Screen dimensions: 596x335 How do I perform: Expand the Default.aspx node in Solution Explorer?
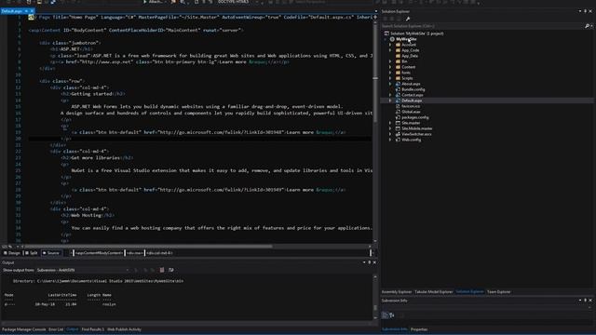[390, 100]
